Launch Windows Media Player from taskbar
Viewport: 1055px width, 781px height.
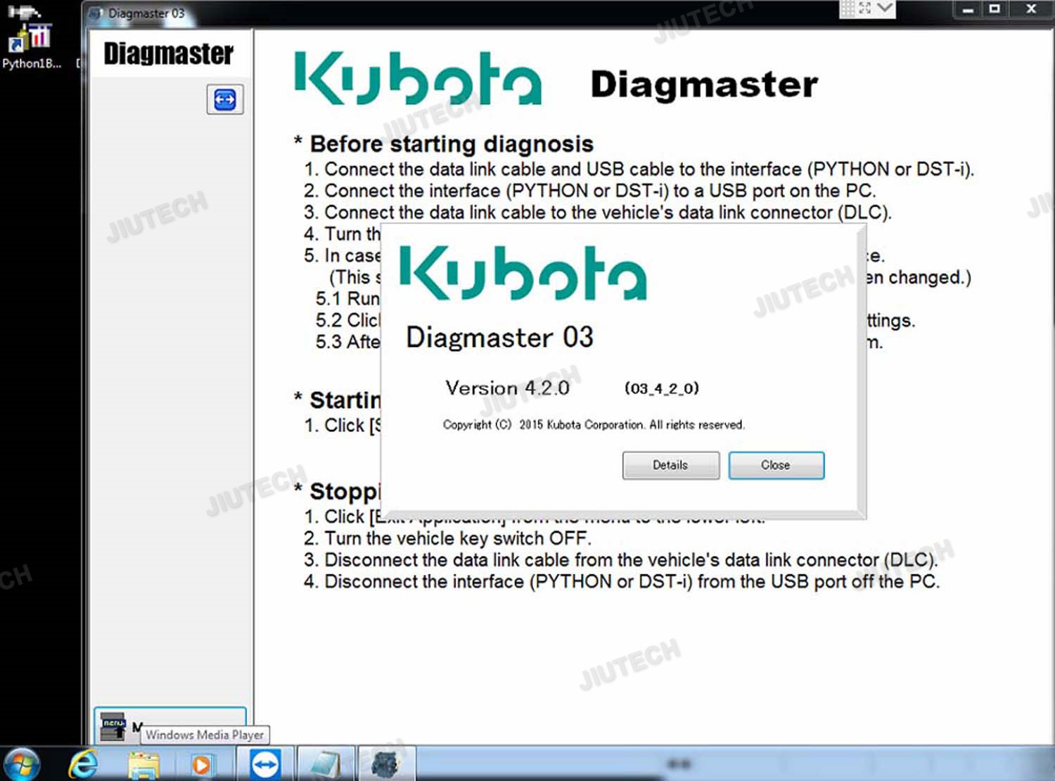pos(202,765)
